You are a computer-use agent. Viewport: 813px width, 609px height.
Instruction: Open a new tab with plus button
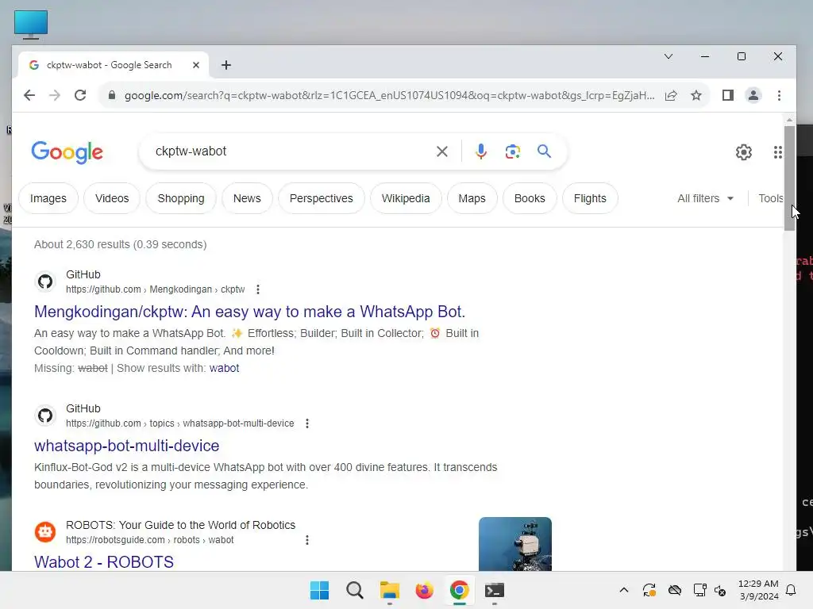point(226,65)
